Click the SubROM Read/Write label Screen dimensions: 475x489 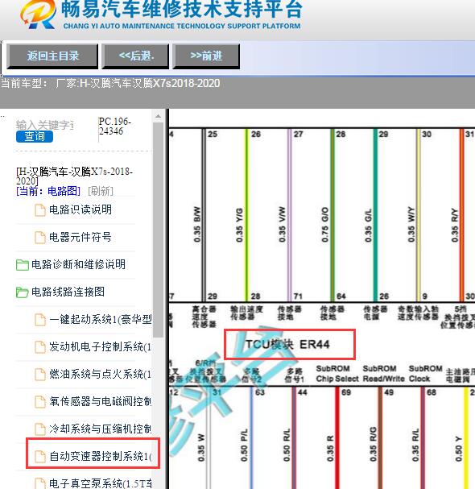tap(383, 374)
